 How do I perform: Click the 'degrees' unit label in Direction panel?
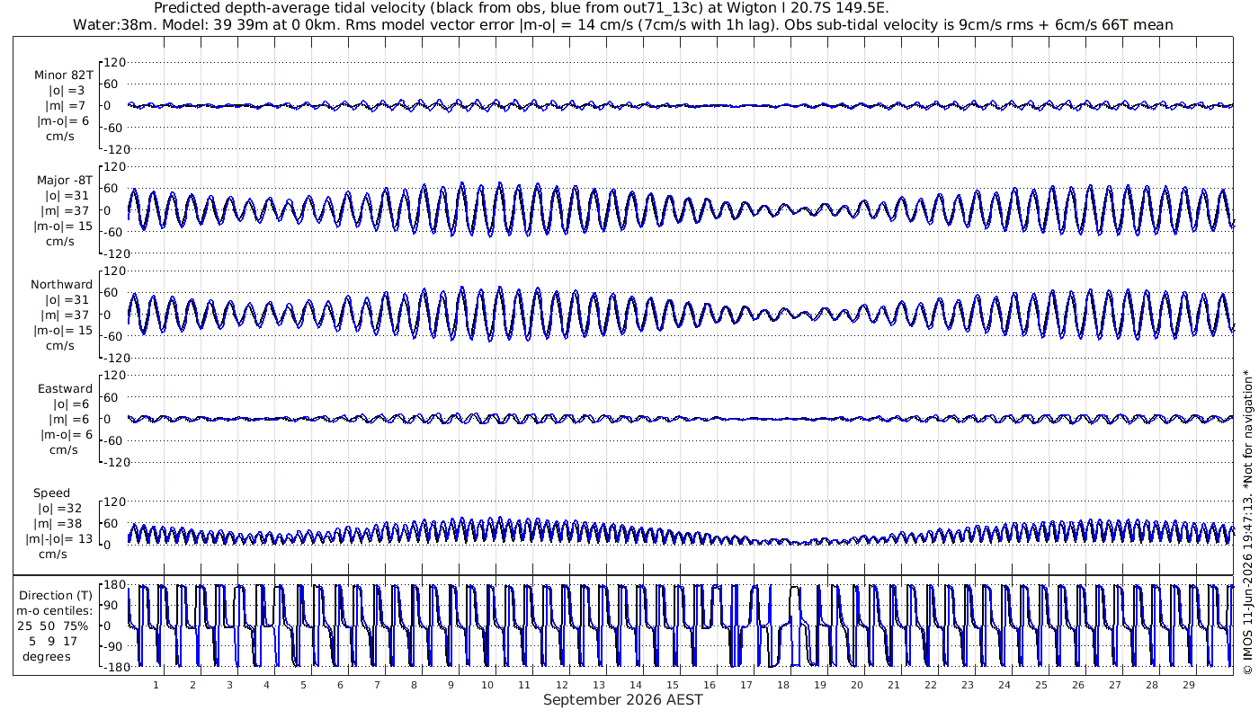pos(47,657)
